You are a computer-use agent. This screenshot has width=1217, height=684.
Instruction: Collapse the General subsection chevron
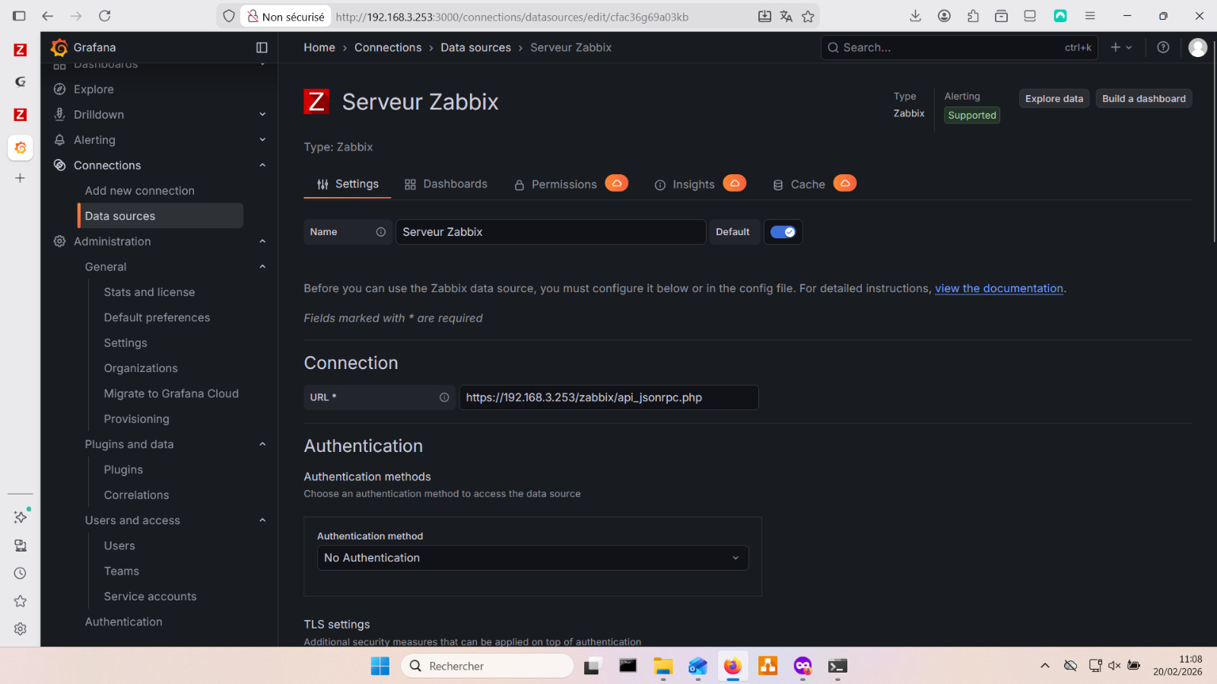click(262, 266)
